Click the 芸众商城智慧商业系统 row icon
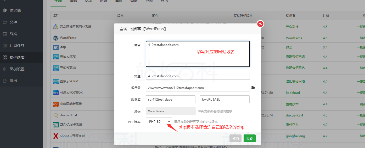Screen dimensions: 365x148 tap(56, 27)
